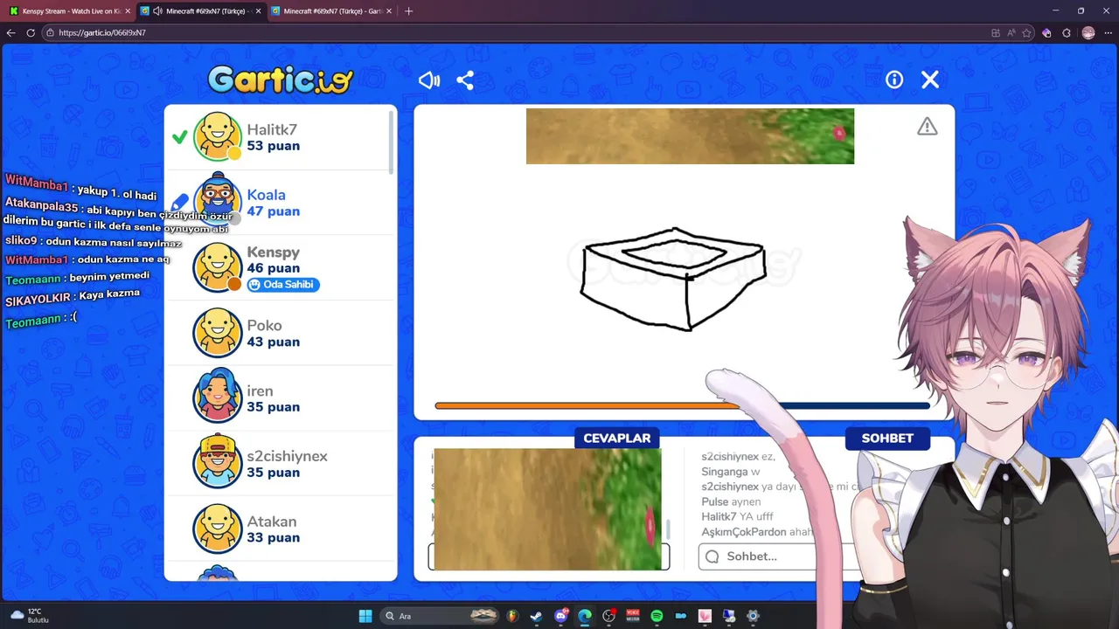Click Kenspy's player avatar
This screenshot has height=629, width=1119.
(217, 267)
